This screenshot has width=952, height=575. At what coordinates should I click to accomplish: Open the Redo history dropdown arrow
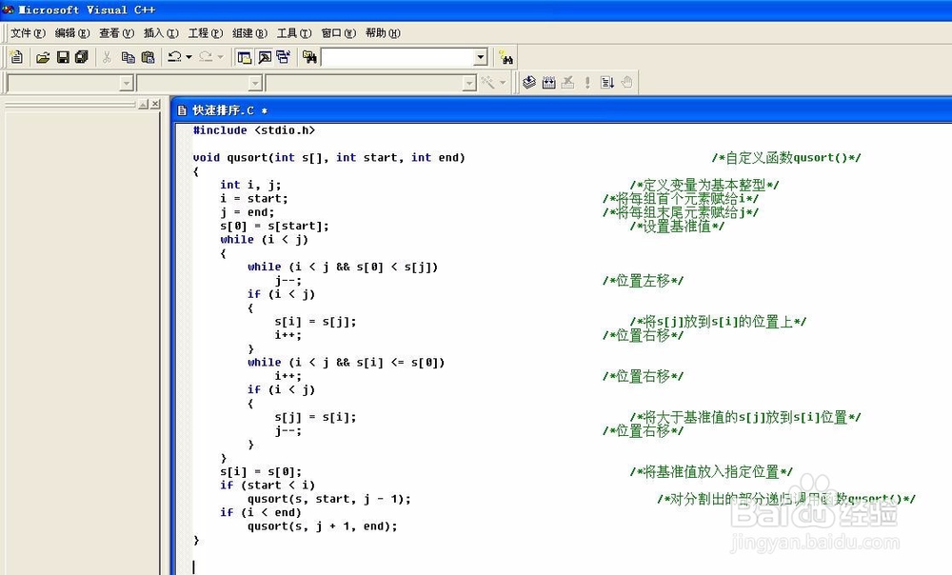(221, 57)
